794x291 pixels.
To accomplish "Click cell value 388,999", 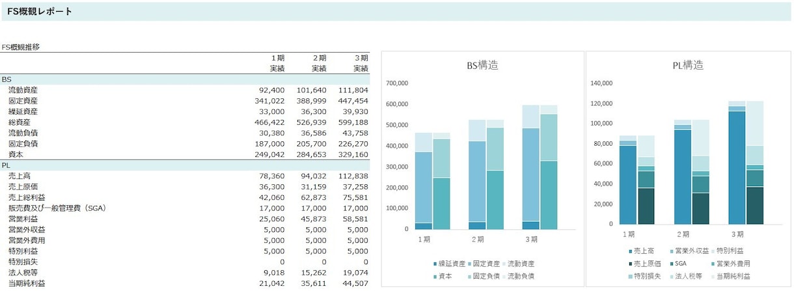I will [311, 101].
